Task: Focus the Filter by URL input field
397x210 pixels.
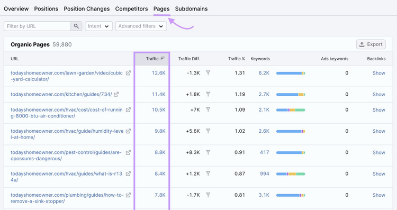Action: click(x=37, y=26)
